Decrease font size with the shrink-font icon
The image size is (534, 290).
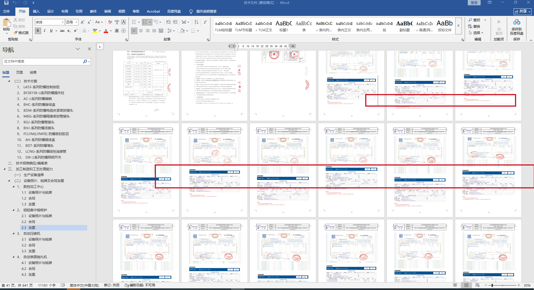click(x=89, y=22)
